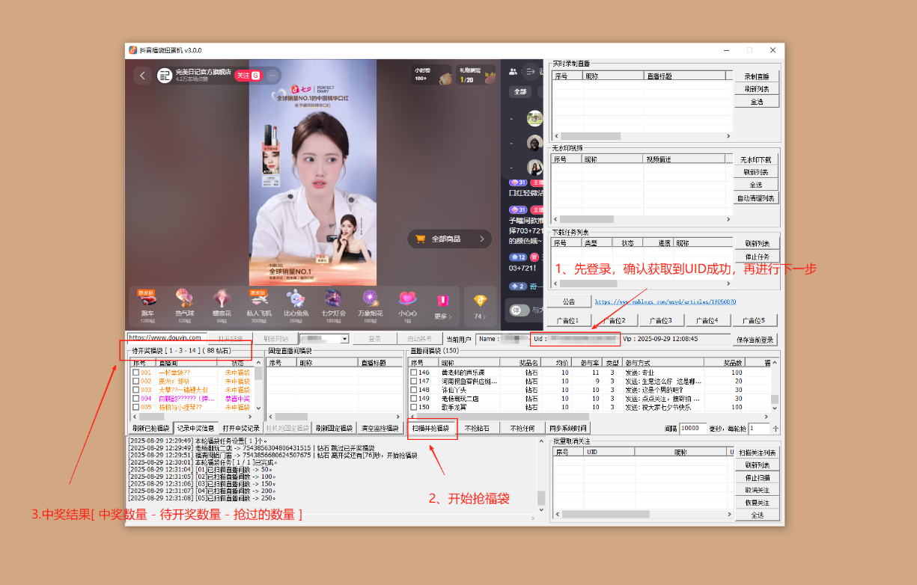Click 取消关注 button
Viewport: 917px width, 585px height.
pos(756,489)
